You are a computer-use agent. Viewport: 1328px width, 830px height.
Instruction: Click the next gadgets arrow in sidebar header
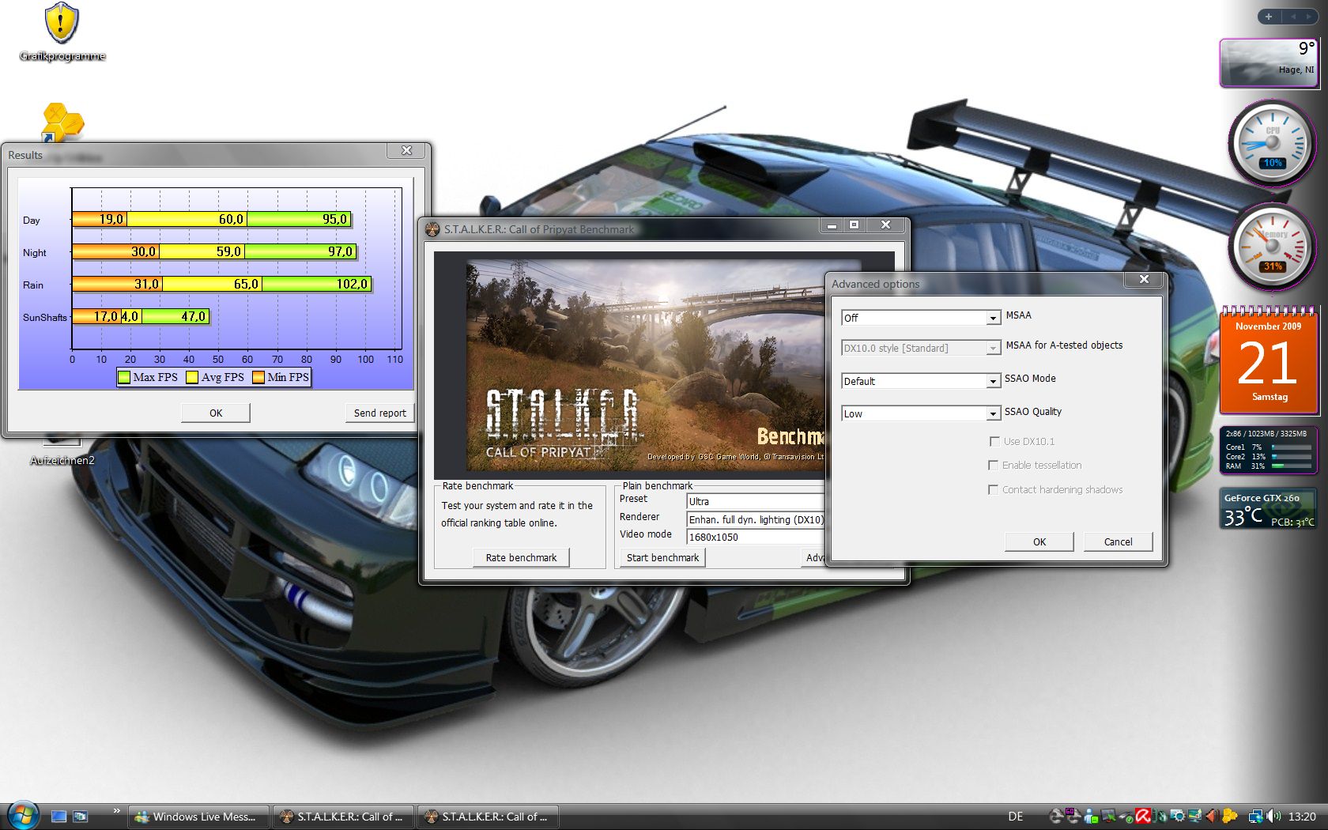coord(1311,17)
